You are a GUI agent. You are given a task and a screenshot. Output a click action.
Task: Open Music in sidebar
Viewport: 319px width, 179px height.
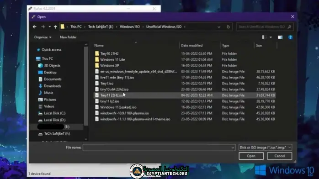46,93
